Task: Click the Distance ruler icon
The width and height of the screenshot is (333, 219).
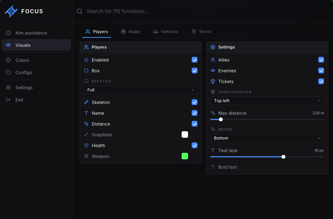Action: [86, 124]
